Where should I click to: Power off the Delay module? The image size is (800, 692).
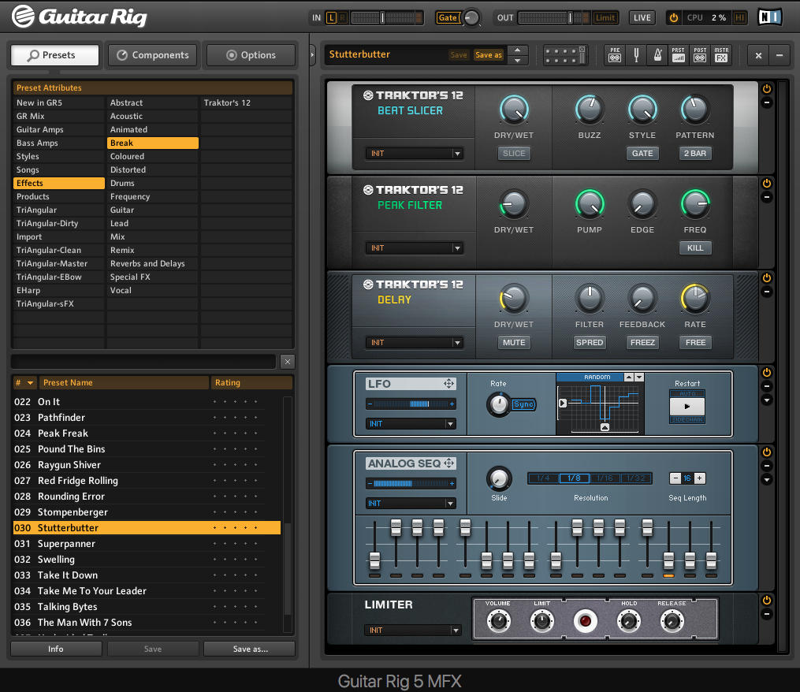(x=766, y=277)
